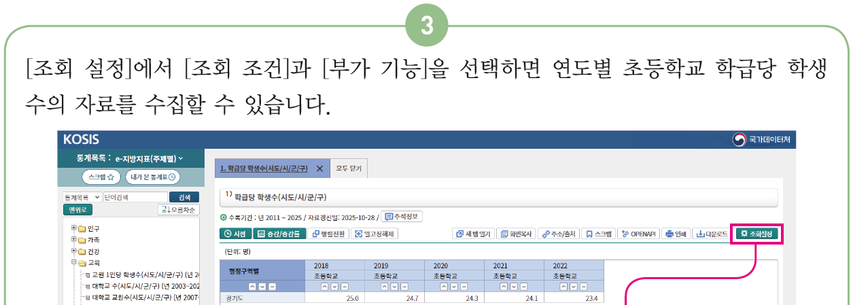Click the 행렬전환 pivot button
The image size is (853, 305).
coord(328,234)
